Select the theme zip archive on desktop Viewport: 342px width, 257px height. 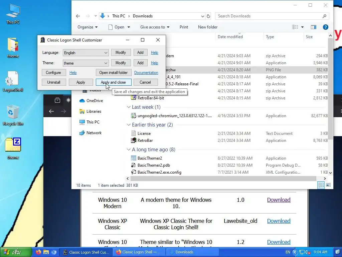coord(13,149)
